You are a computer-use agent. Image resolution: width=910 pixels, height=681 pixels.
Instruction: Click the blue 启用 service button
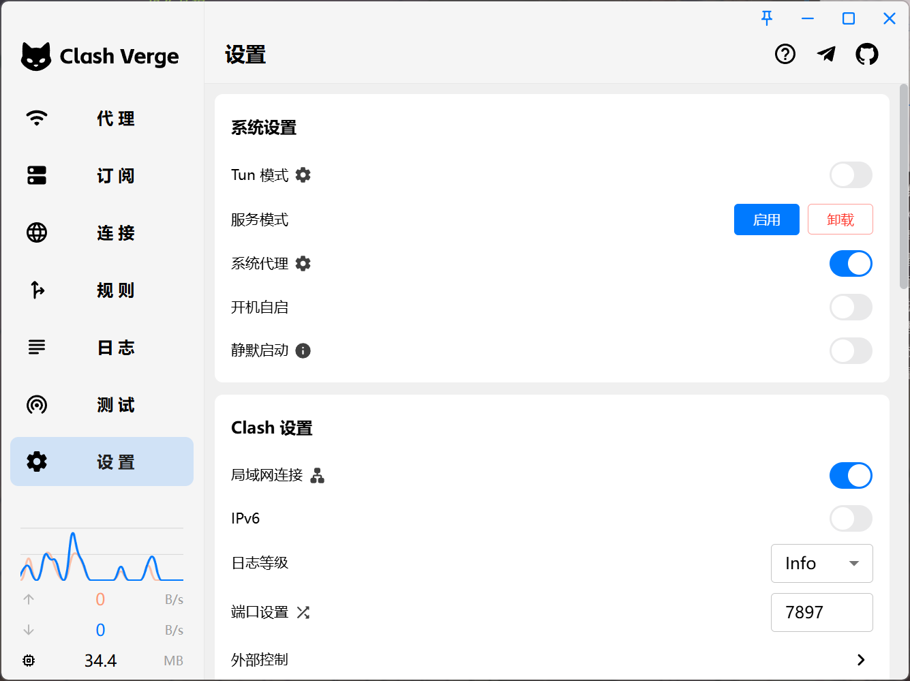766,220
